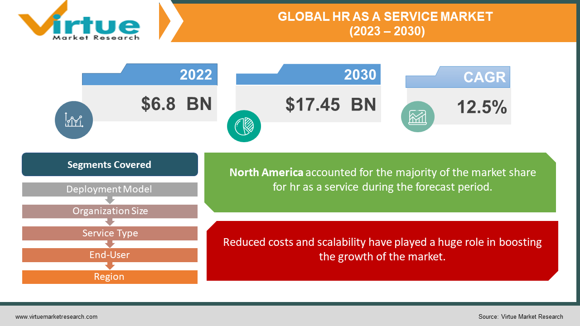
Task: Click the $17.45 BN value
Action: tap(331, 104)
